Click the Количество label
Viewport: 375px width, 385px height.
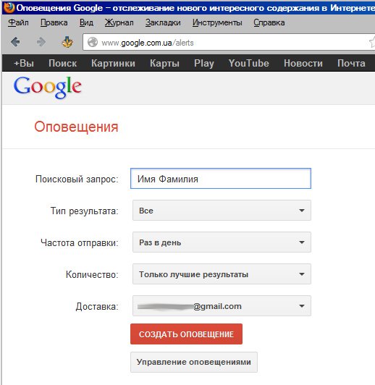coord(92,274)
